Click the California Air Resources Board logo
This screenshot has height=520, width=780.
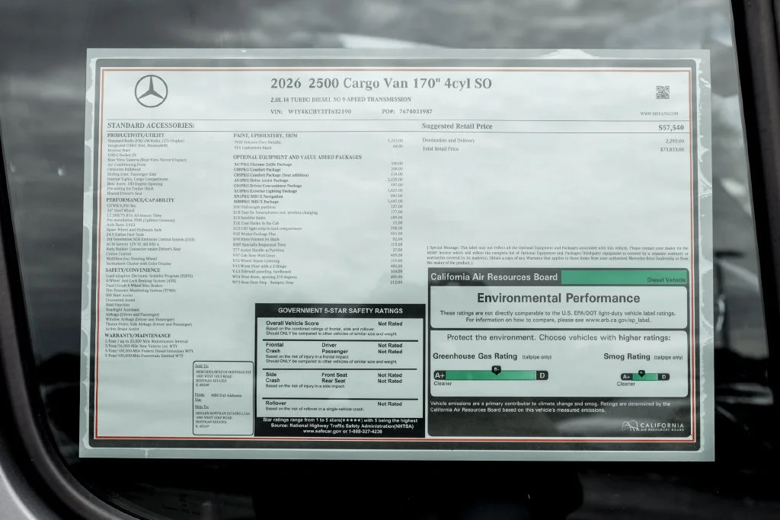653,426
